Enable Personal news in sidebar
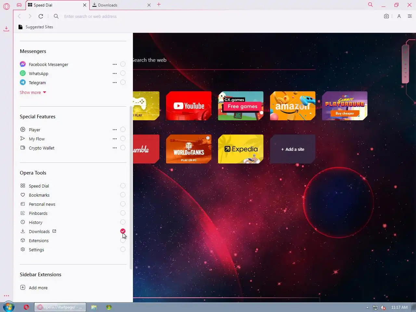Screen dimensions: 416x312 point(123,204)
